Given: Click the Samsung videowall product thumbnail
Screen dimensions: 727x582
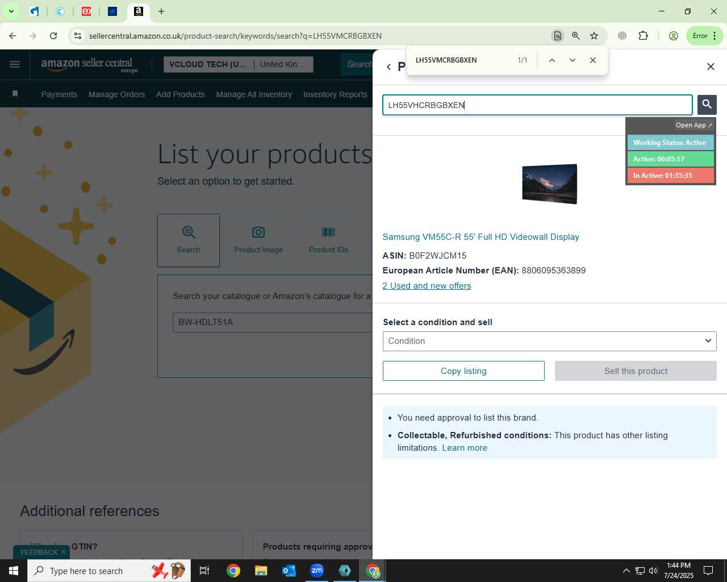Looking at the screenshot, I should (549, 184).
